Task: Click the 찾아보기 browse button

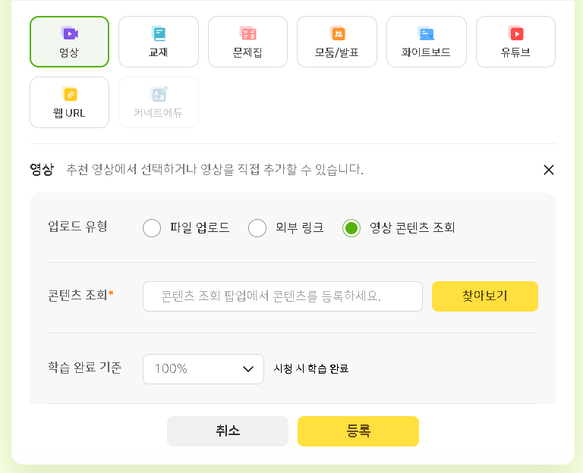Action: point(484,296)
